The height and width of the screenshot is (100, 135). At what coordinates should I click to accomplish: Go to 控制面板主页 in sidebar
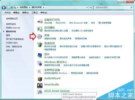coord(12,19)
